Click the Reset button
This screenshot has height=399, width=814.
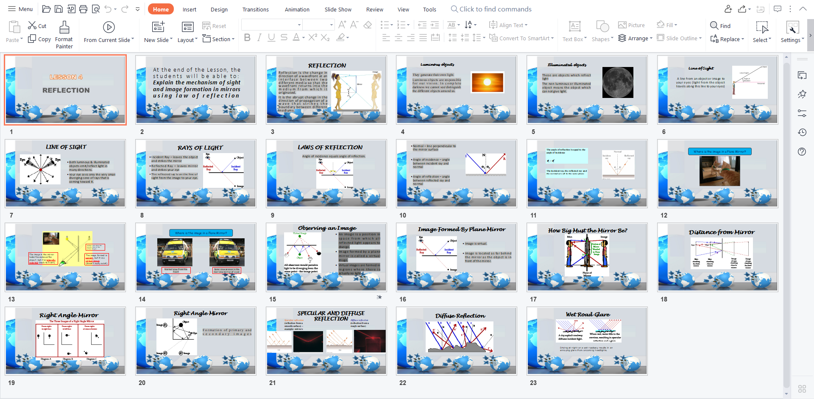pos(214,26)
